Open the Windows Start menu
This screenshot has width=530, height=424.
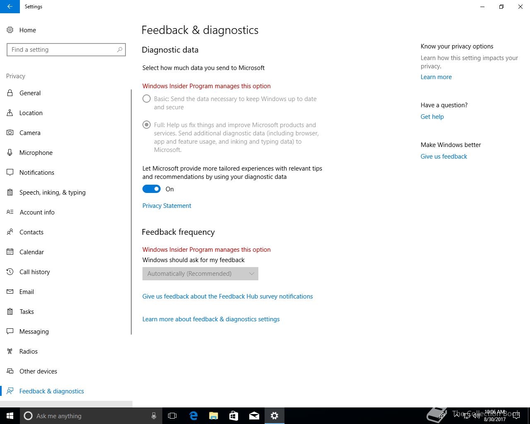click(10, 416)
